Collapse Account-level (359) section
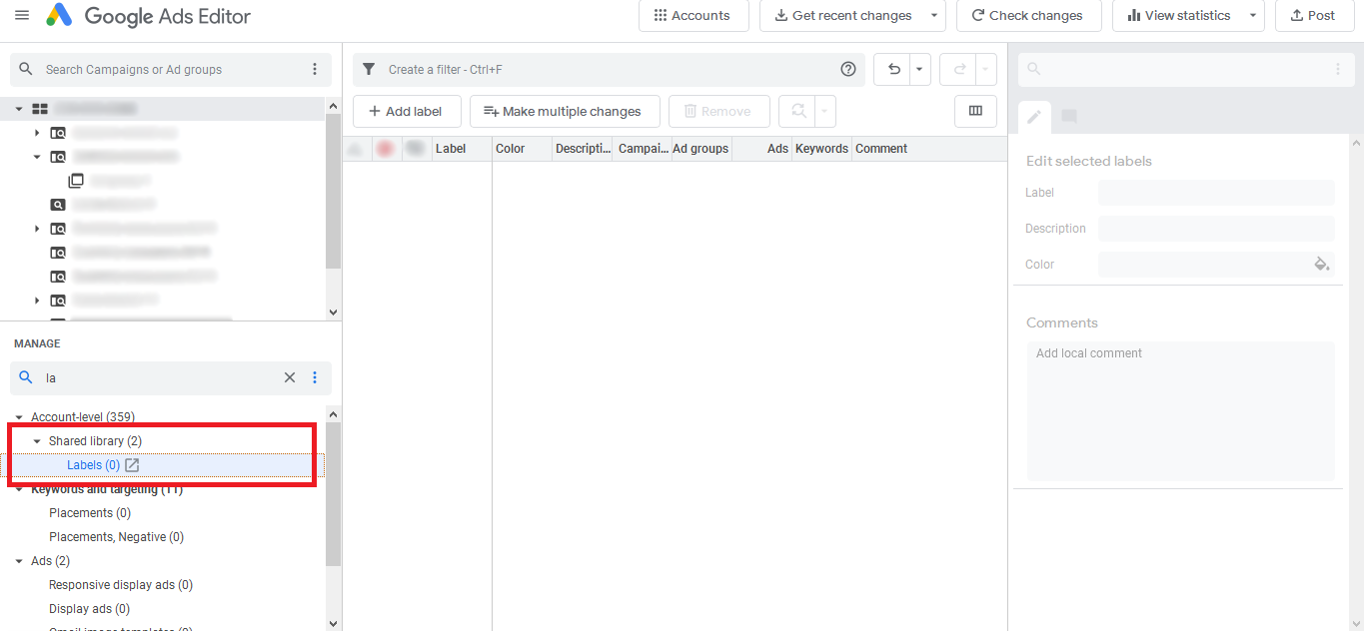 pyautogui.click(x=19, y=417)
